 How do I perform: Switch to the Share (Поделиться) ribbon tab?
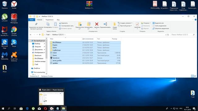(49, 20)
